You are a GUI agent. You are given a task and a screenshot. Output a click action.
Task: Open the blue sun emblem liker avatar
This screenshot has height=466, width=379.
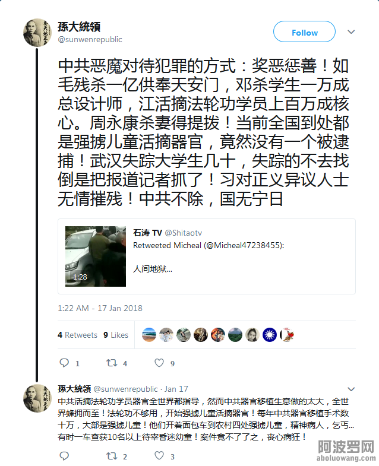pos(270,335)
